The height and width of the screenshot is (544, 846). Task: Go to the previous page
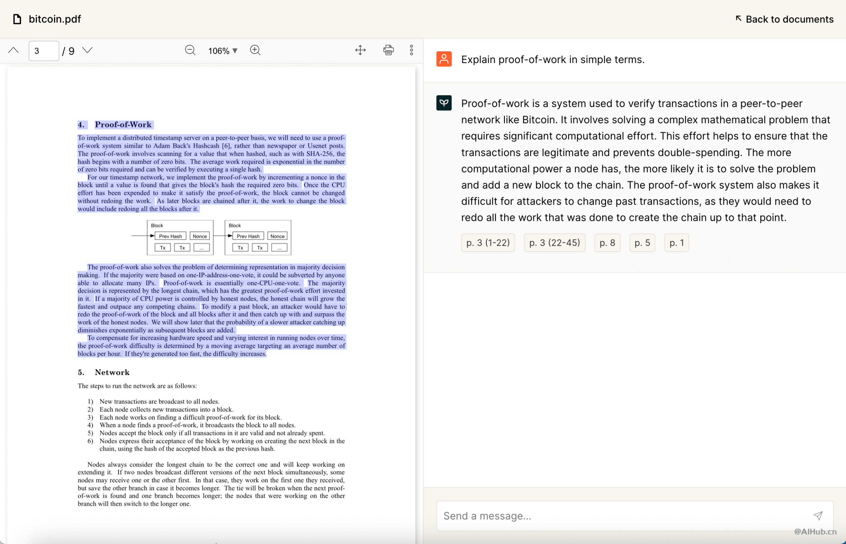[14, 50]
